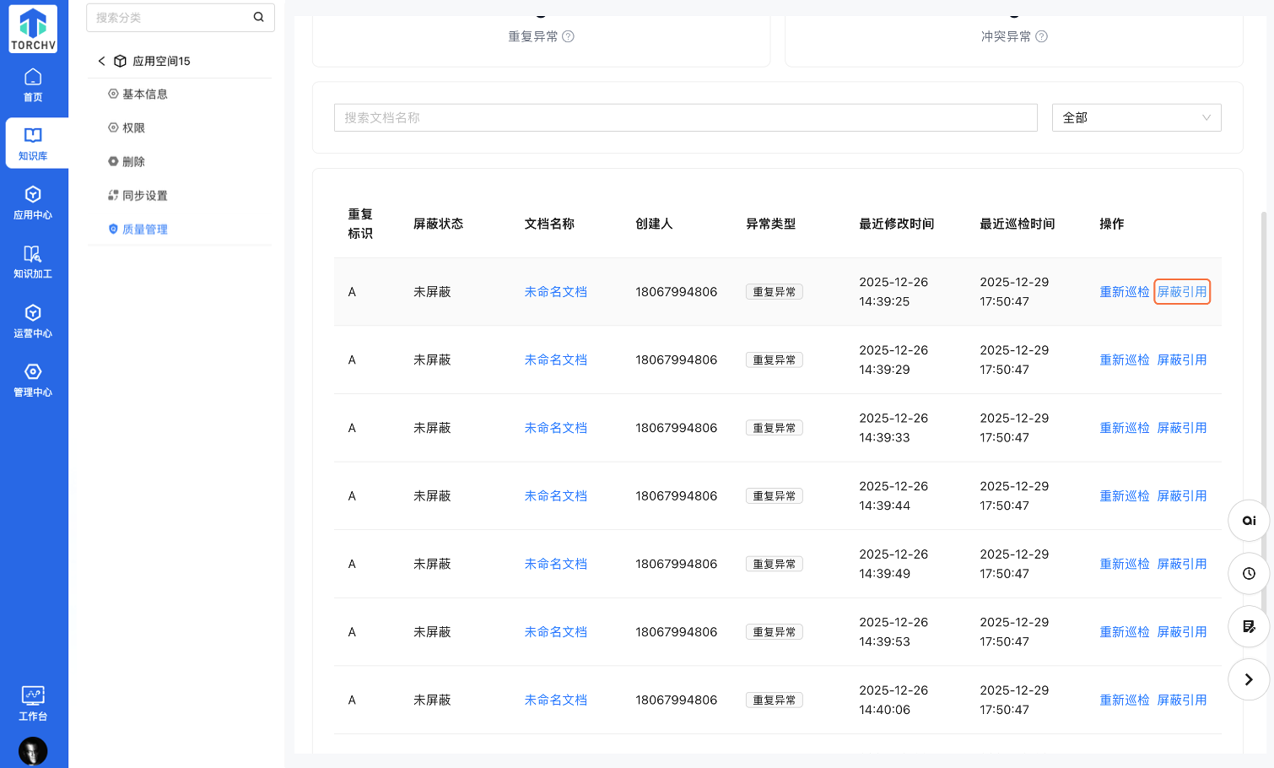Expand the 全部 filter dropdown
Viewport: 1274px width, 768px height.
pos(1136,118)
